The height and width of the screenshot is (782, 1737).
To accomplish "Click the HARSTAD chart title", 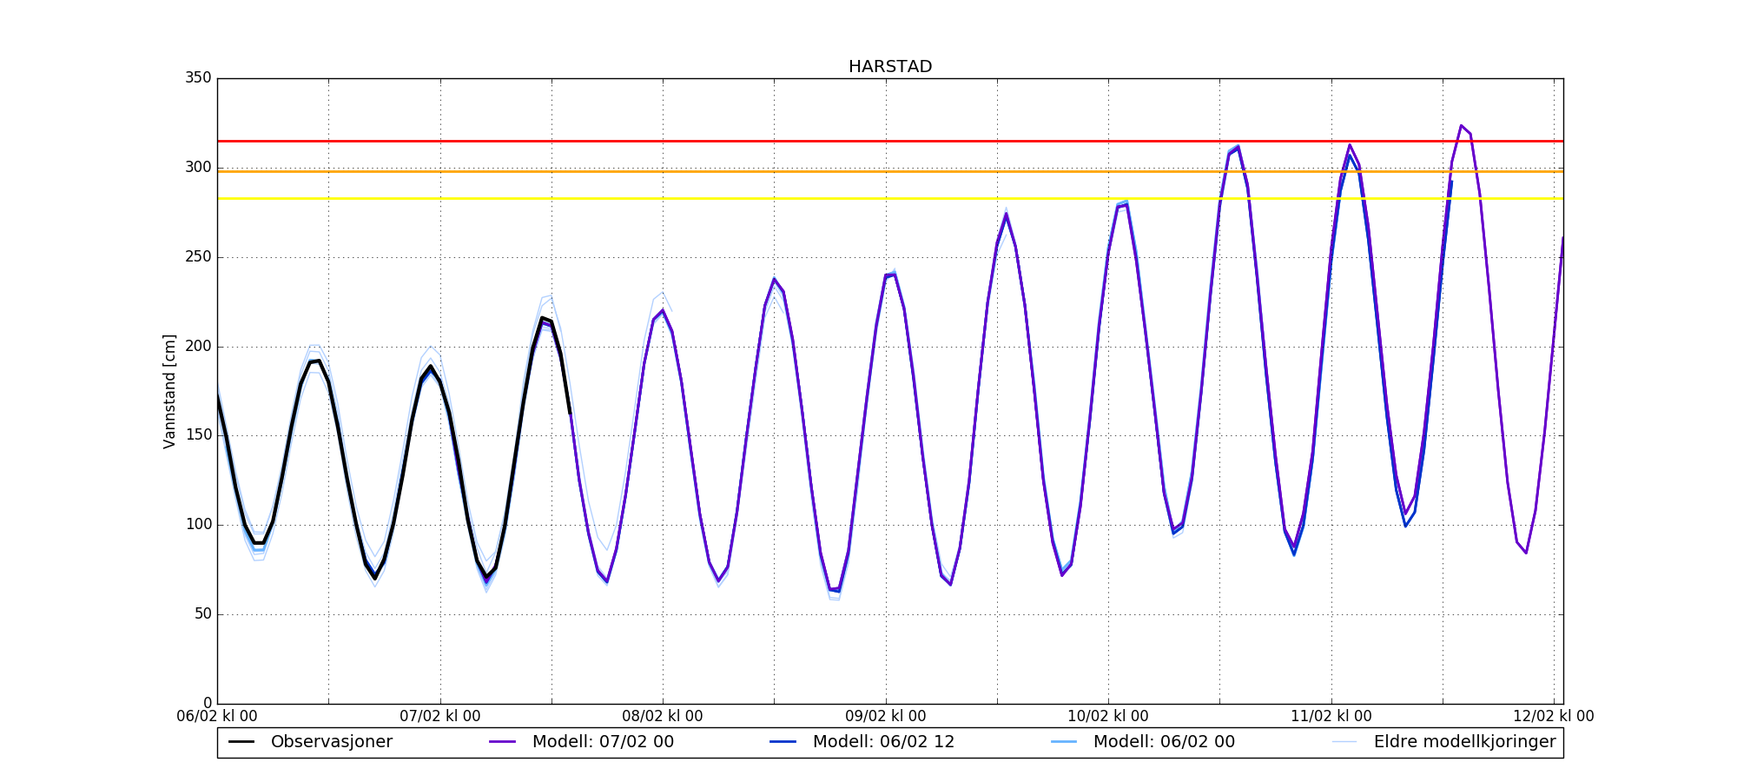I will pyautogui.click(x=890, y=67).
